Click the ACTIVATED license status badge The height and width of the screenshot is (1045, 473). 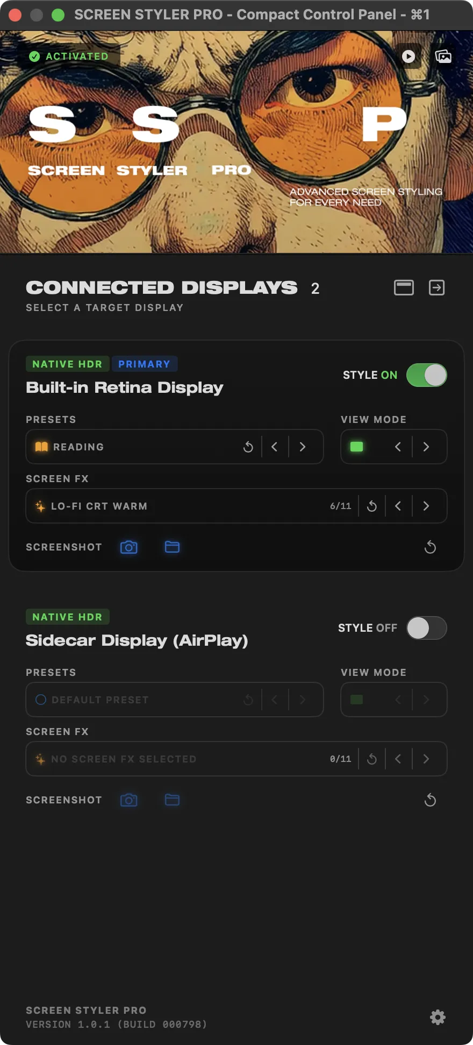coord(69,56)
